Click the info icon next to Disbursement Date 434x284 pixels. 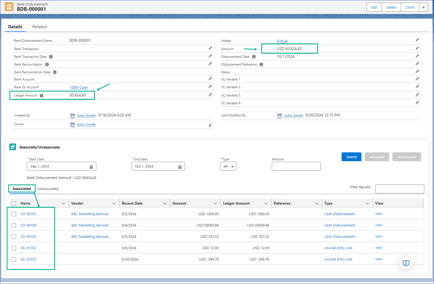[254, 57]
